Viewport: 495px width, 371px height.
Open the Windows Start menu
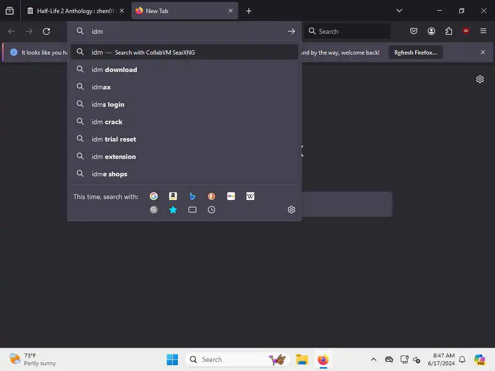(x=172, y=359)
